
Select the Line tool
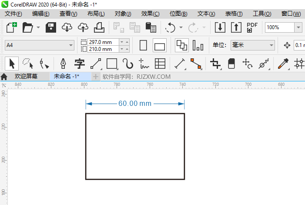click(x=96, y=64)
